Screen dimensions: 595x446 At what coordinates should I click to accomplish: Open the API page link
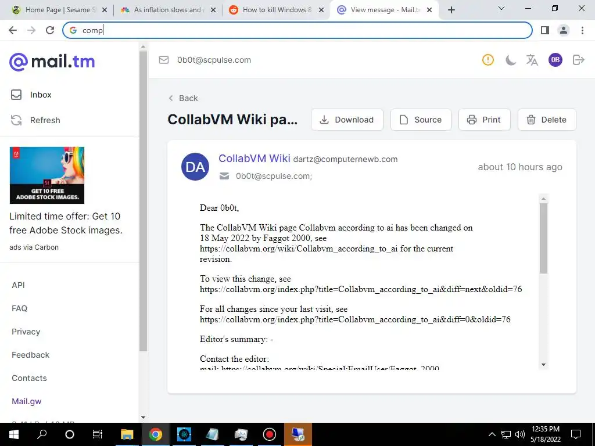pyautogui.click(x=18, y=285)
